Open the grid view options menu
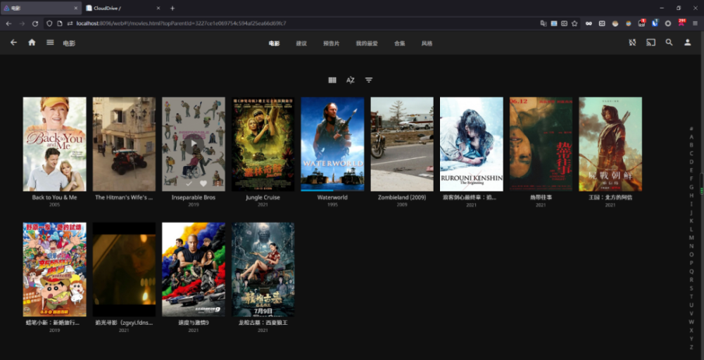Image resolution: width=704 pixels, height=360 pixels. pyautogui.click(x=332, y=80)
